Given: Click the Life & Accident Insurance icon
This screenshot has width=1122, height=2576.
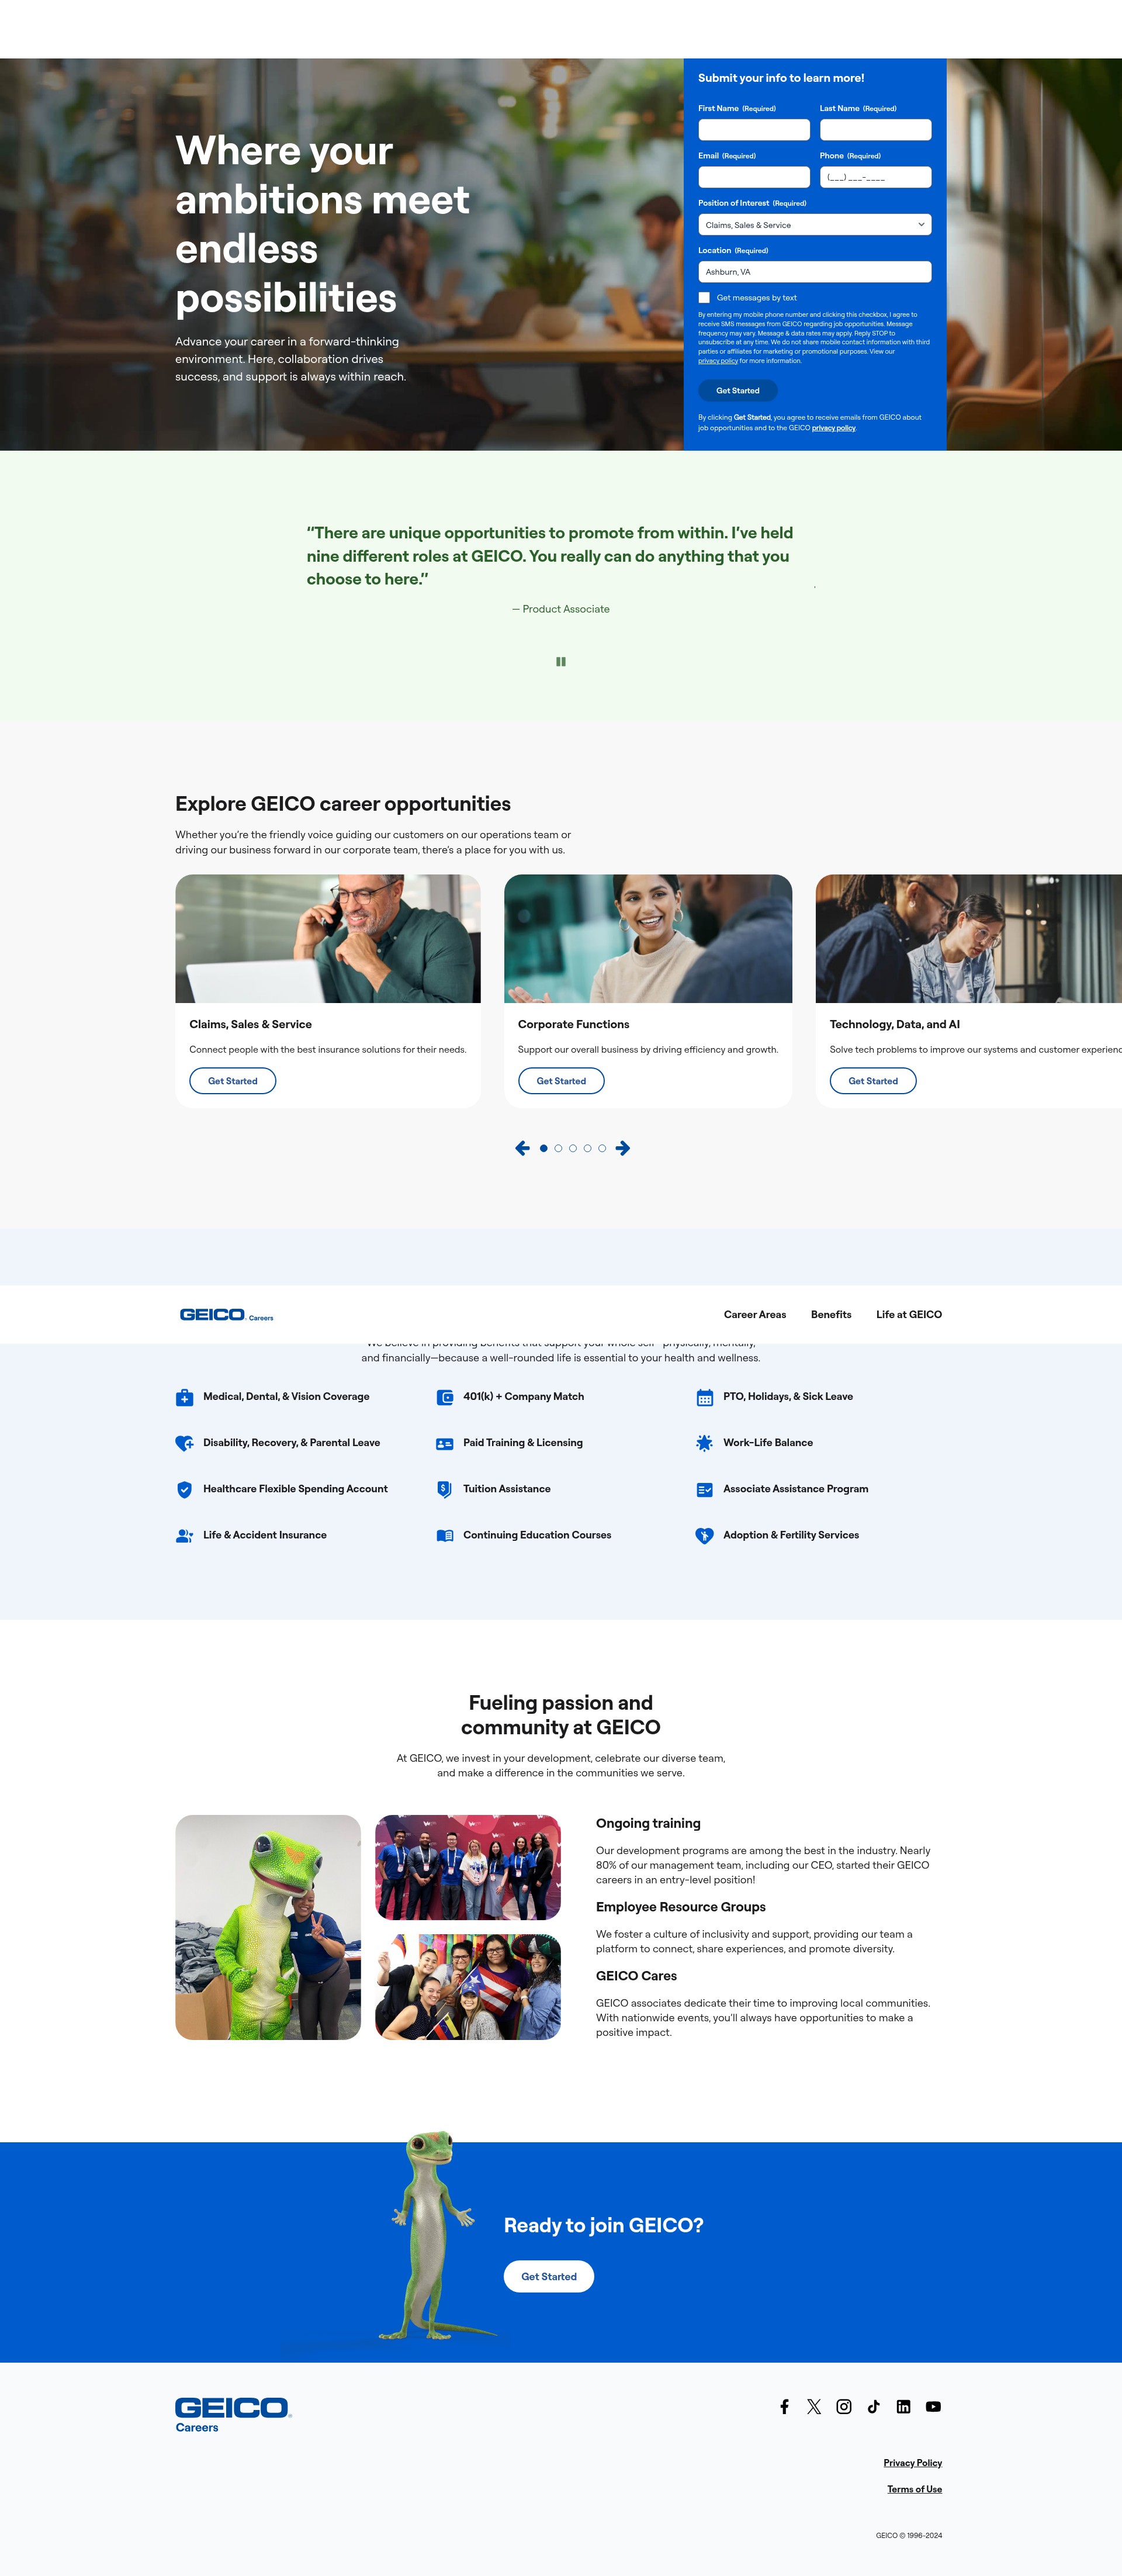Looking at the screenshot, I should coord(184,1535).
